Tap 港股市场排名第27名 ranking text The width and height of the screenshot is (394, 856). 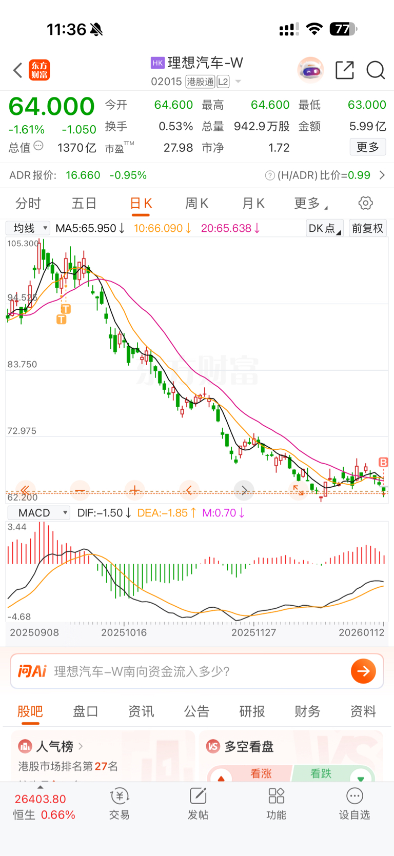(x=68, y=766)
